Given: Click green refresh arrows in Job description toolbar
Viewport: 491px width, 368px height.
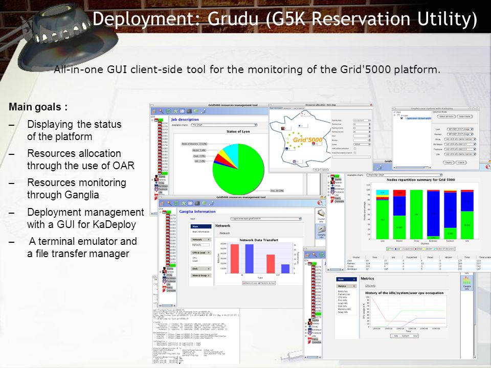Looking at the screenshot, I should pos(168,111).
